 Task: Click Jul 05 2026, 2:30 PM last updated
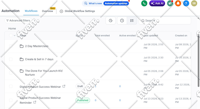tap(154, 59)
